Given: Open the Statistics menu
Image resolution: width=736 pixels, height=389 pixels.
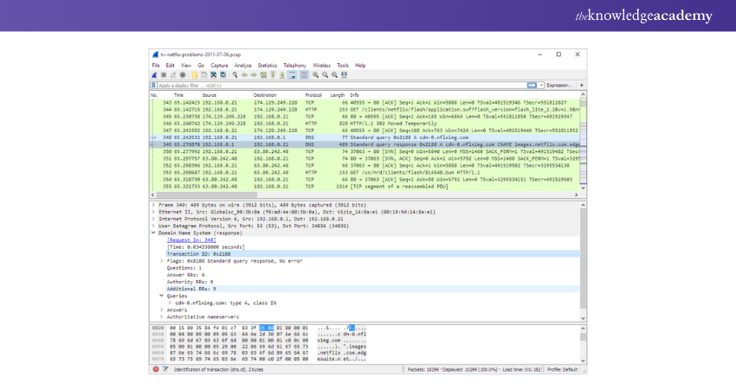Looking at the screenshot, I should point(267,65).
